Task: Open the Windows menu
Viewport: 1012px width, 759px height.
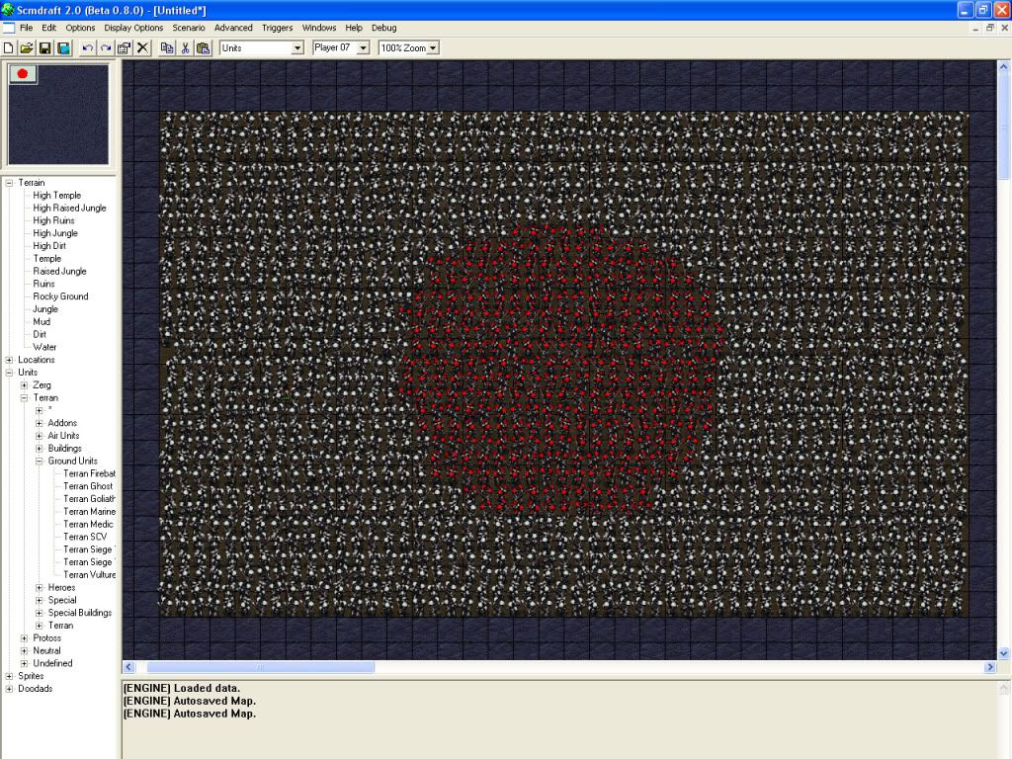Action: pyautogui.click(x=319, y=28)
